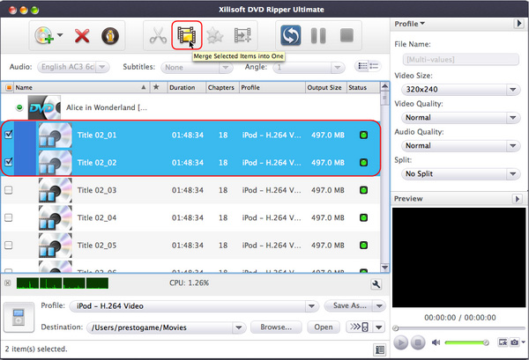Click the scissors Clip tool
Image resolution: width=529 pixels, height=360 pixels.
(x=158, y=35)
